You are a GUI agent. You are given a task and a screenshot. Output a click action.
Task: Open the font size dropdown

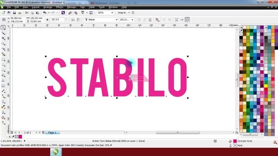click(x=132, y=19)
